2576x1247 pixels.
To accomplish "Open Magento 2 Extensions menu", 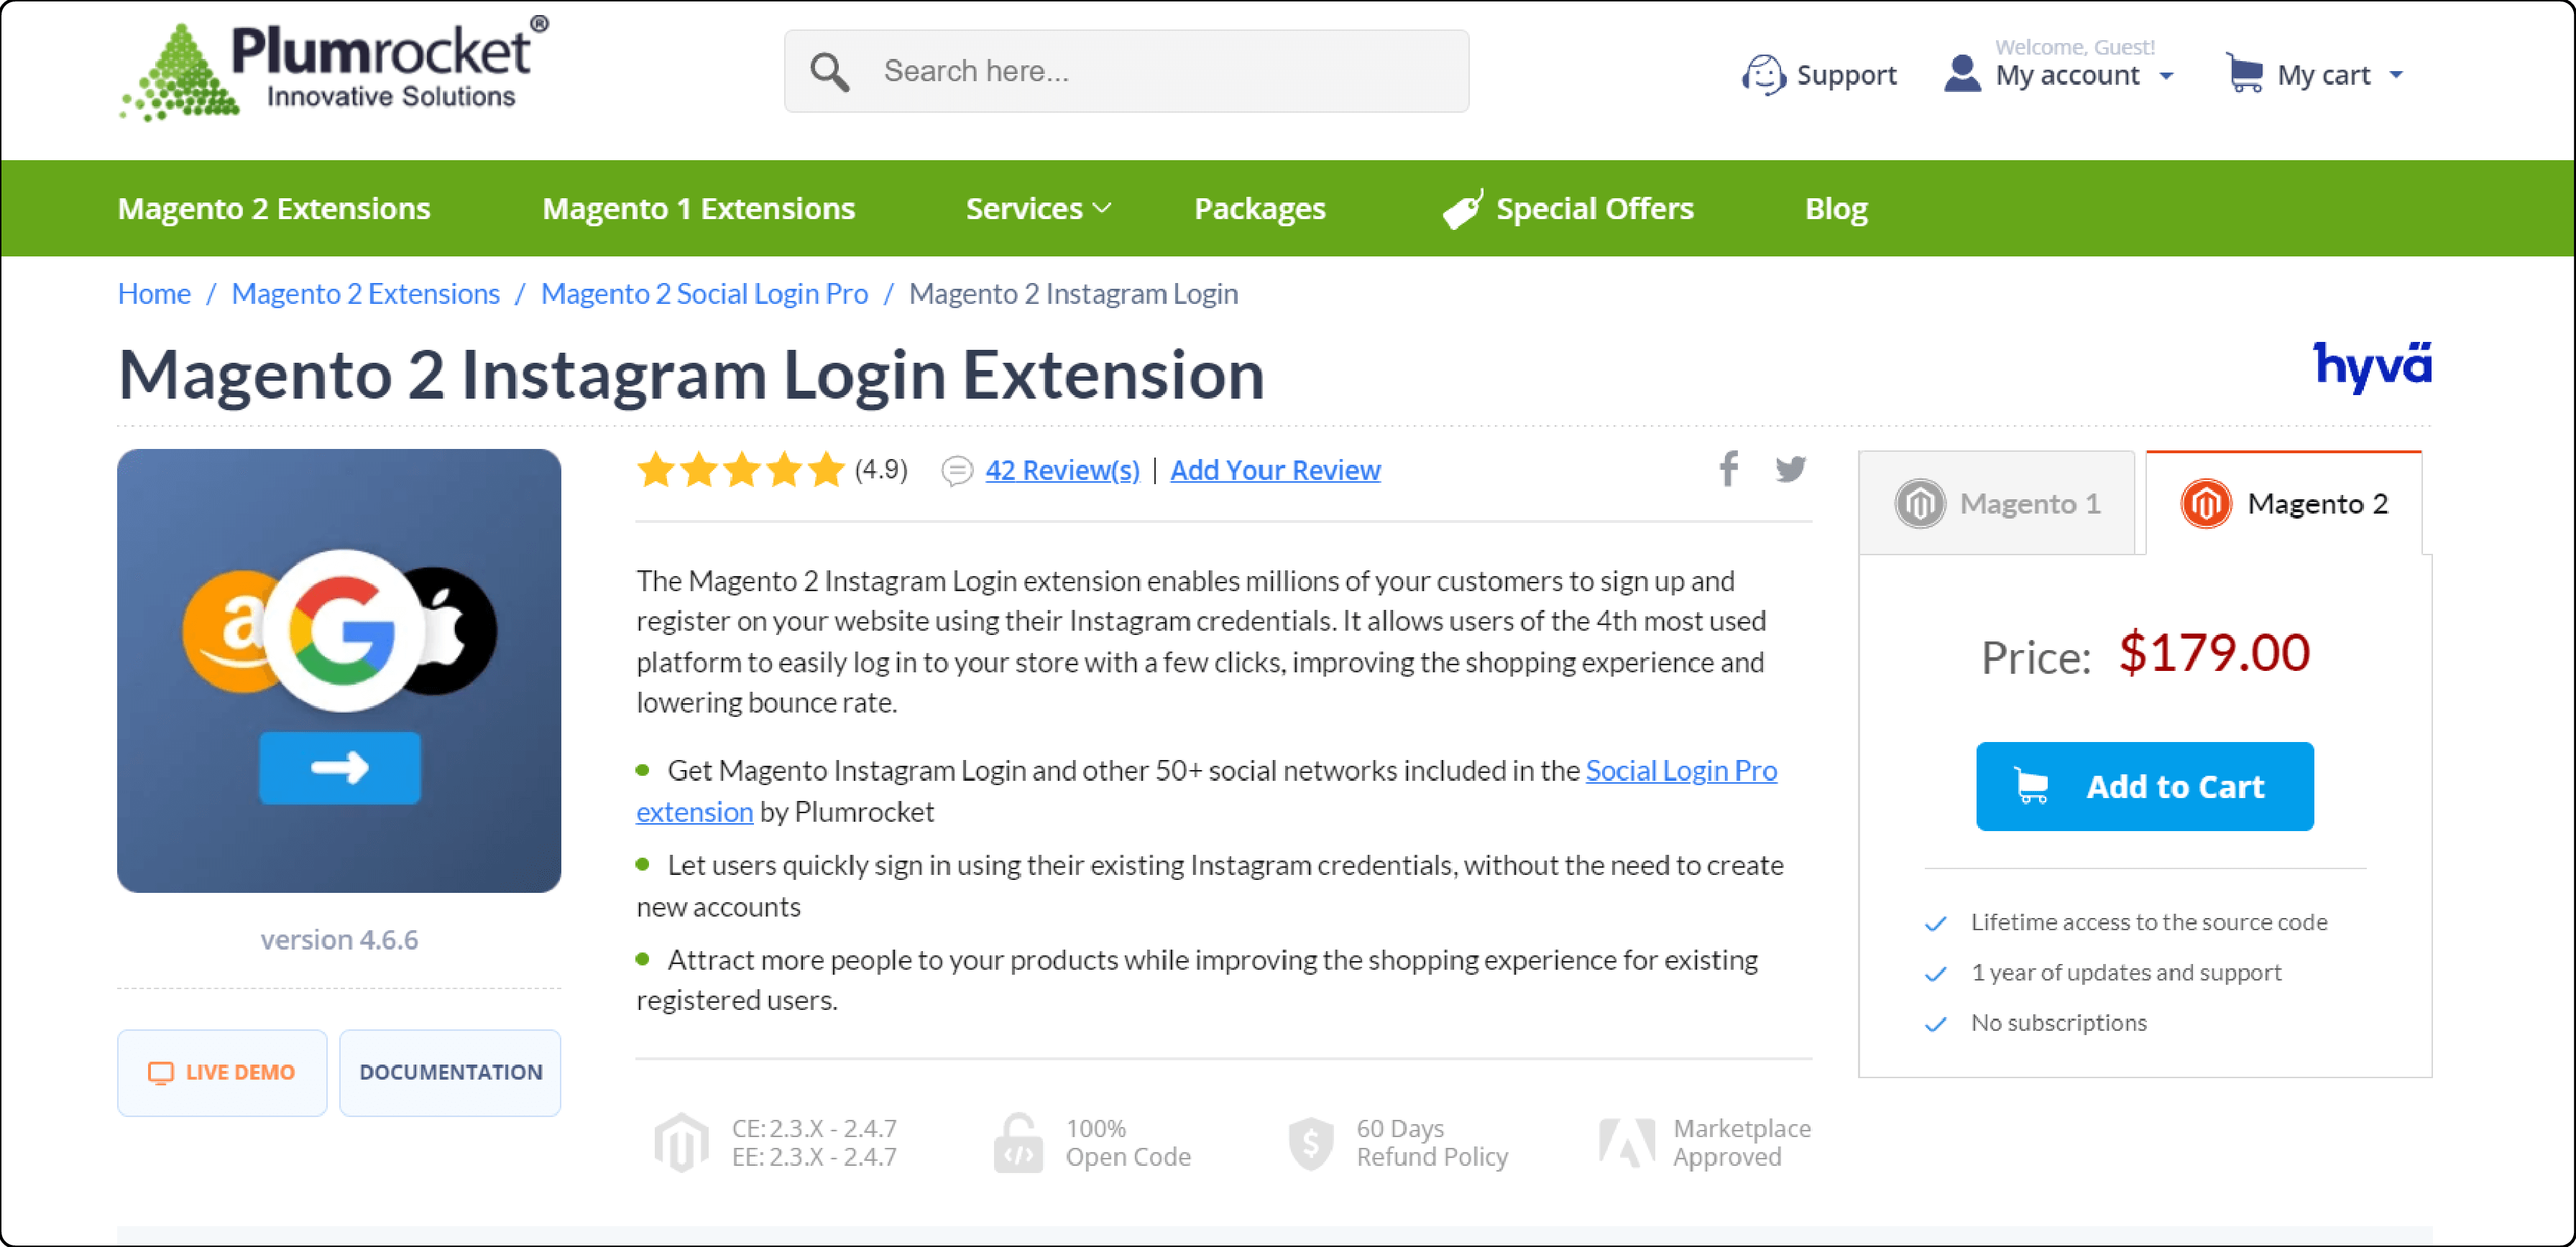I will [274, 208].
